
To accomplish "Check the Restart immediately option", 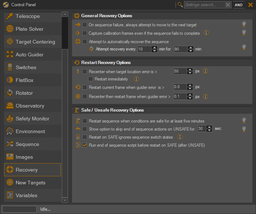I will [90, 79].
